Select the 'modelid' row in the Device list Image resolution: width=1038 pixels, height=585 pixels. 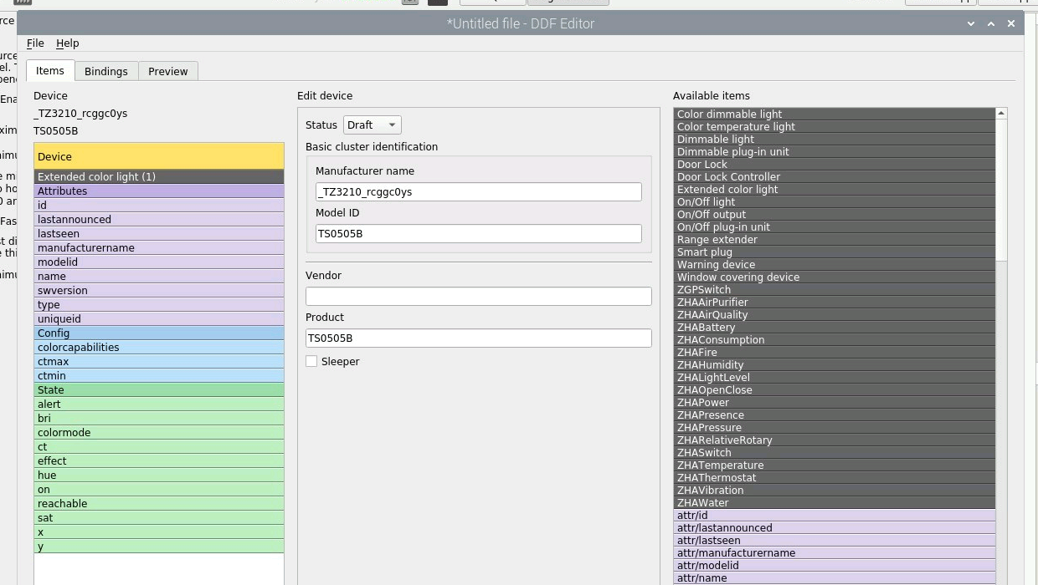159,262
